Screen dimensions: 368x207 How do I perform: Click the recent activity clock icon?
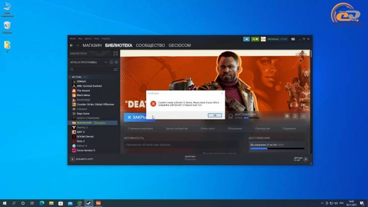tap(111, 62)
